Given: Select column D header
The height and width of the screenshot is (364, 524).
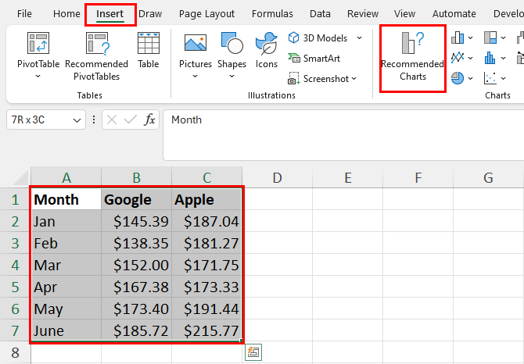Looking at the screenshot, I should [x=278, y=177].
